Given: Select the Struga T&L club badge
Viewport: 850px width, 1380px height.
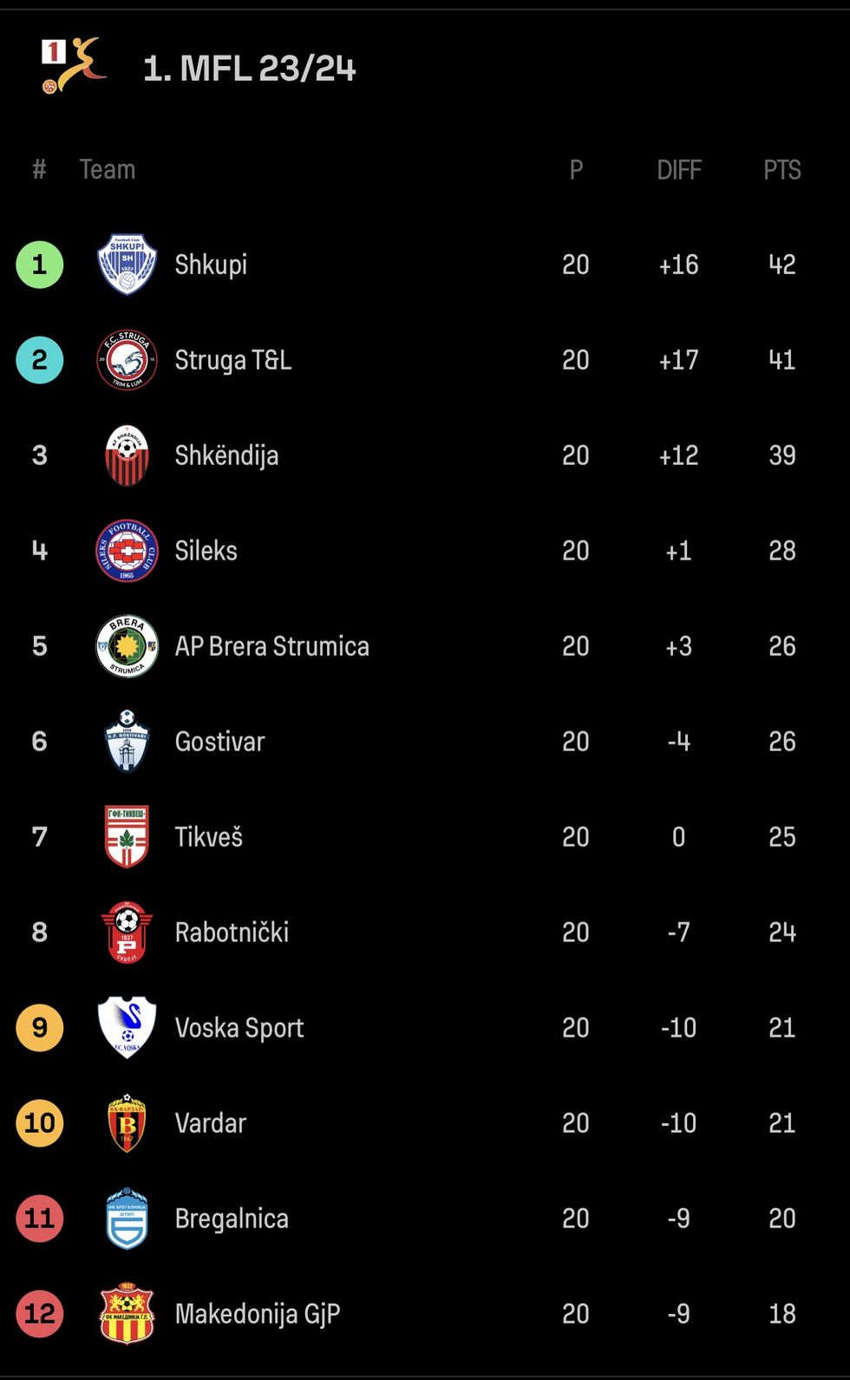Looking at the screenshot, I should tap(127, 360).
